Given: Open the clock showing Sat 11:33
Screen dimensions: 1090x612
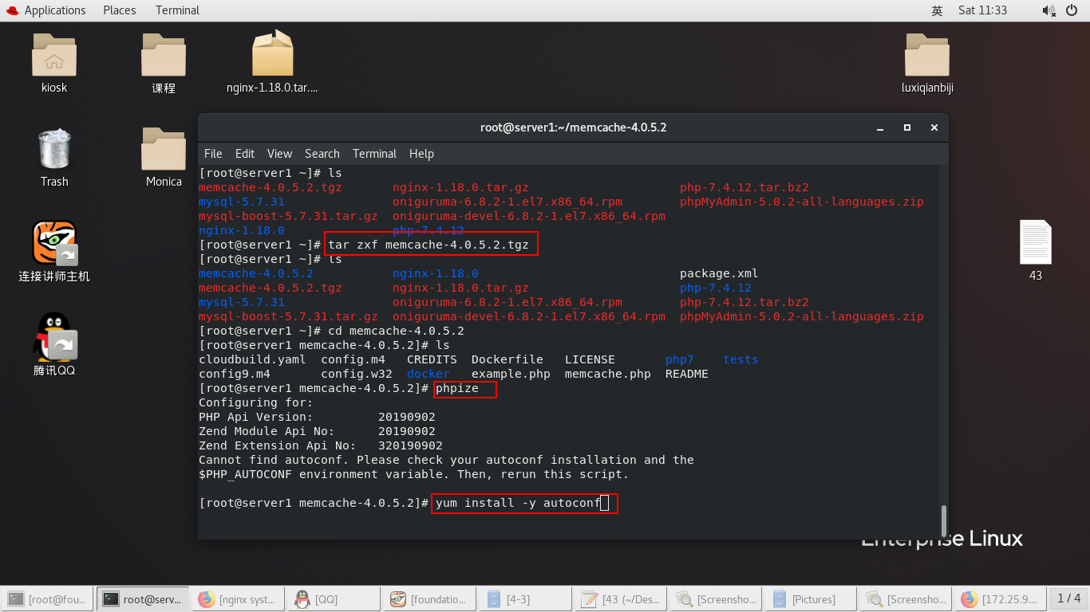Looking at the screenshot, I should point(982,10).
